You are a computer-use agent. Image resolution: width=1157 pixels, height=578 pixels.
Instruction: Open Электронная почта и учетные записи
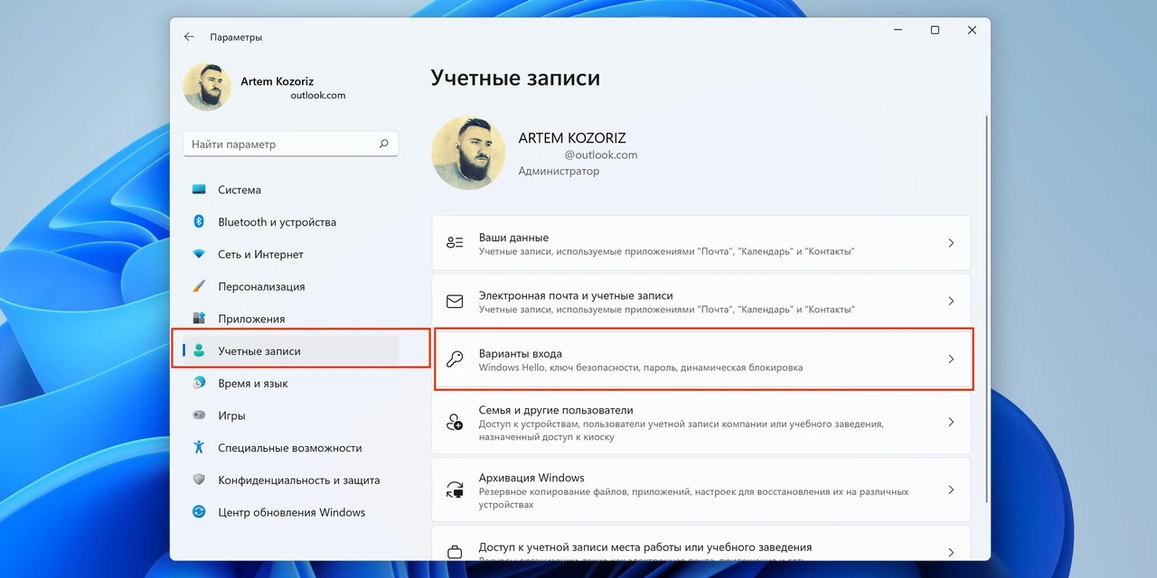point(701,302)
